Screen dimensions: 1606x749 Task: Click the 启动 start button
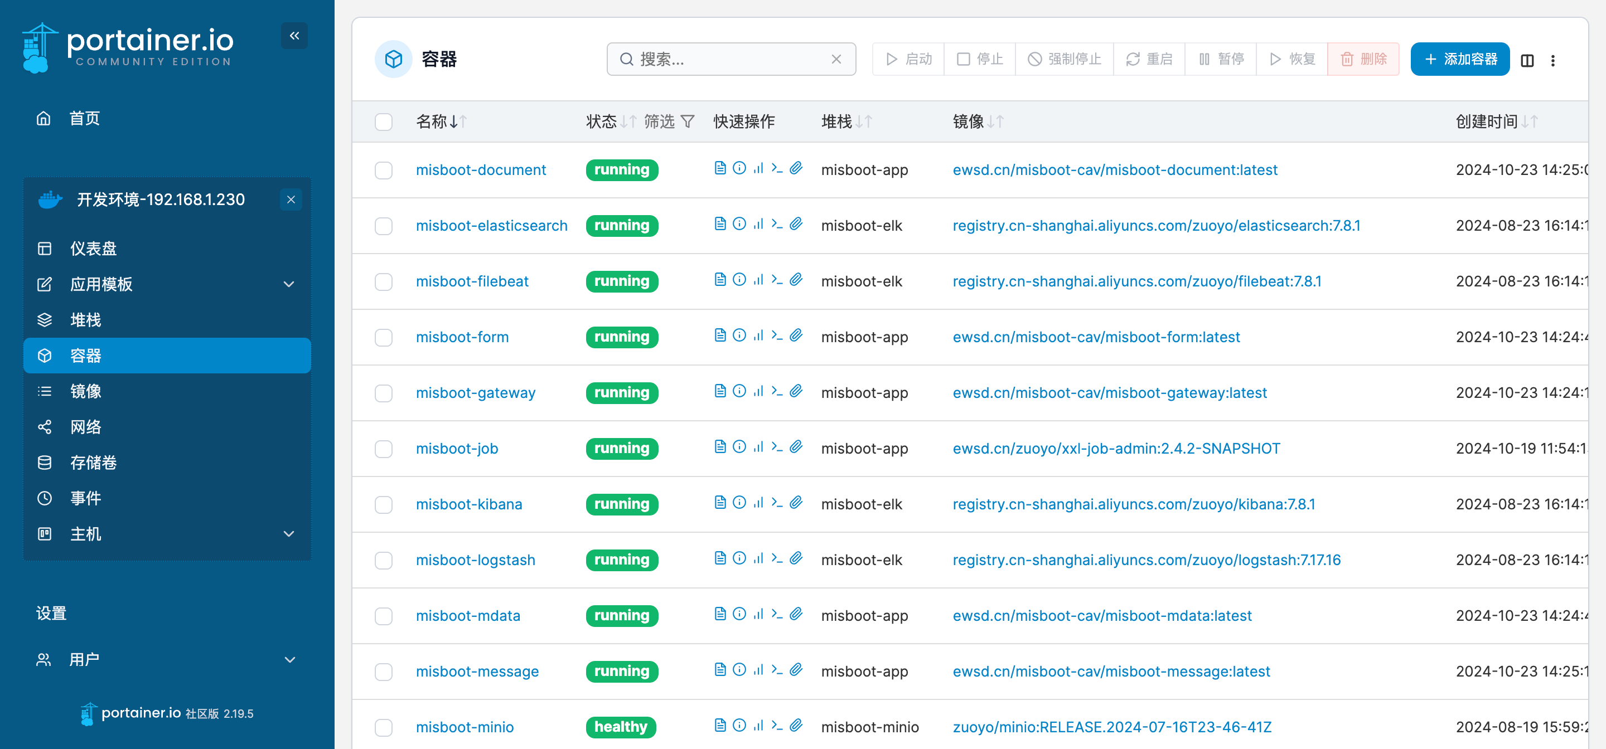(x=908, y=59)
